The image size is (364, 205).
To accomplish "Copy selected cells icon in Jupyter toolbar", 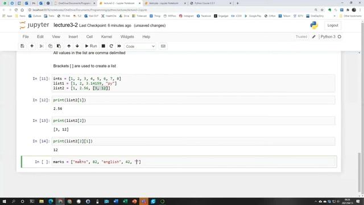I will tap(50, 46).
